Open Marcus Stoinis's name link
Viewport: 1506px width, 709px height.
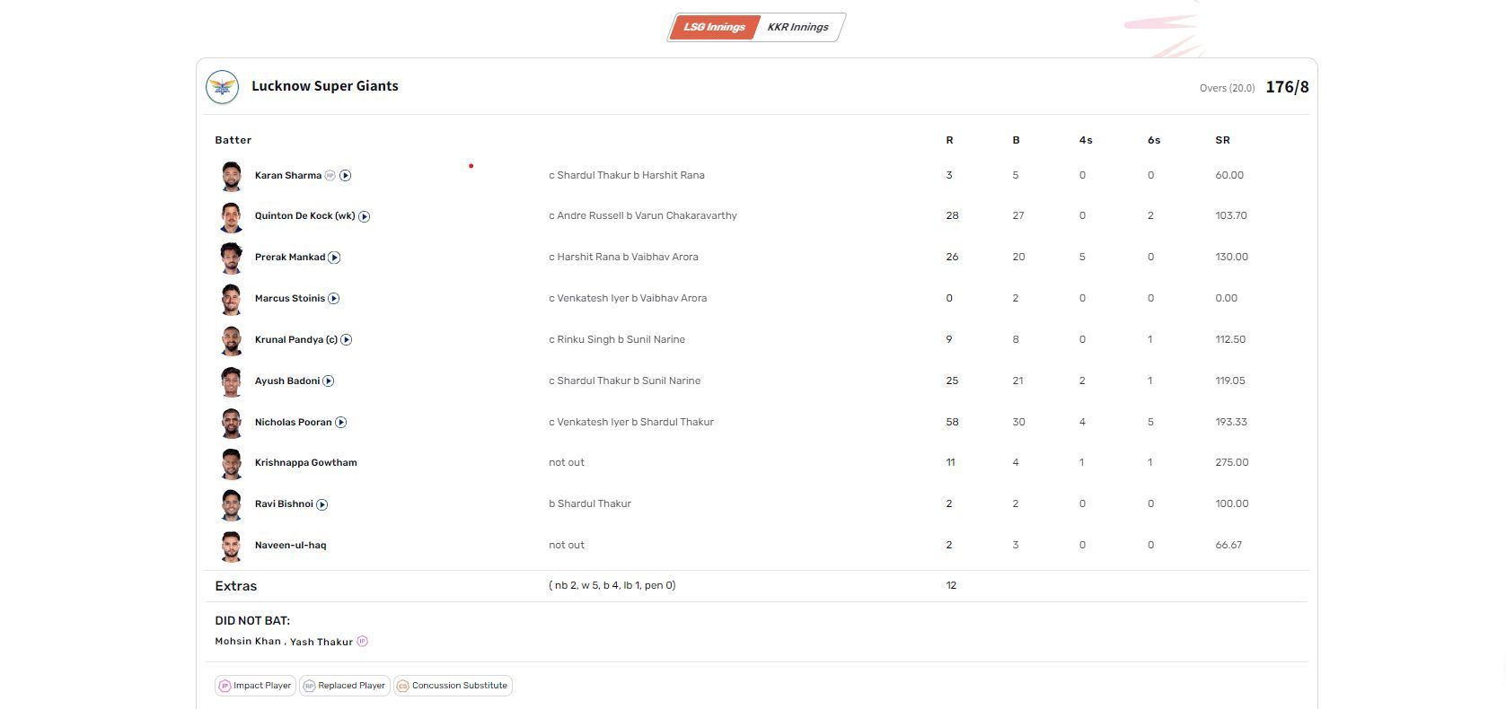pyautogui.click(x=290, y=299)
